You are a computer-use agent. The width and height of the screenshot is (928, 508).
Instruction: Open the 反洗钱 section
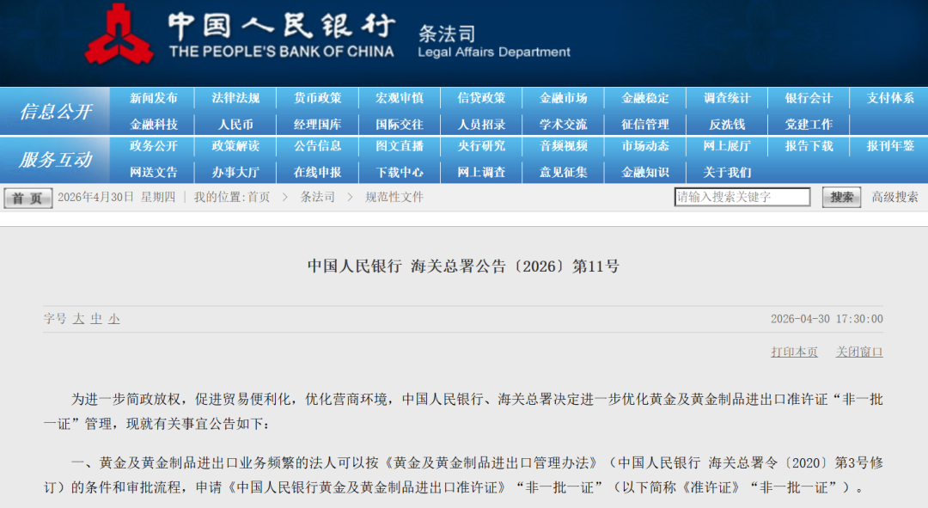(727, 125)
